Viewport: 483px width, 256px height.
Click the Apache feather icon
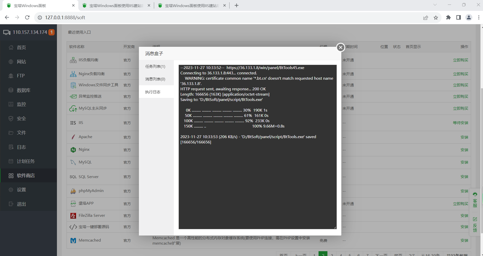[73, 137]
